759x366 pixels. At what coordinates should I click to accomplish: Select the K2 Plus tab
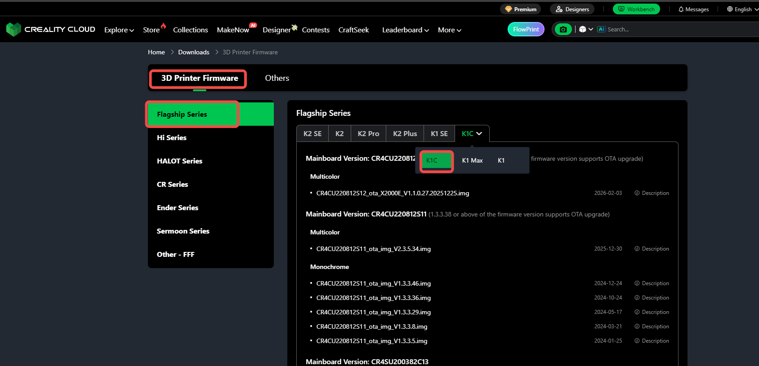coord(405,134)
